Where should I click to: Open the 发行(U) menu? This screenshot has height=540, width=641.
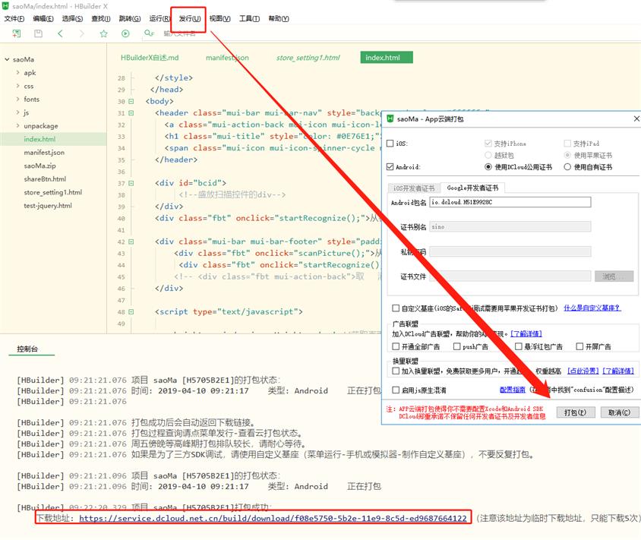(189, 18)
